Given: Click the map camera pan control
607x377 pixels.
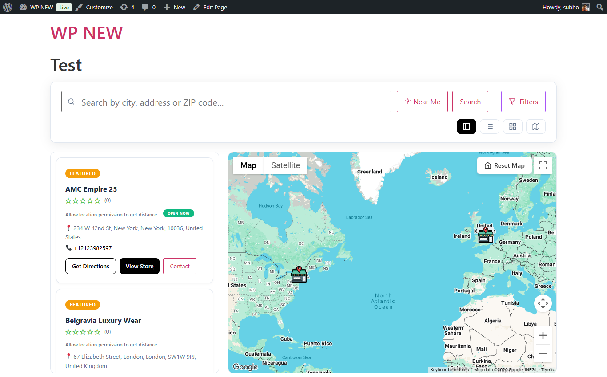Looking at the screenshot, I should point(543,304).
